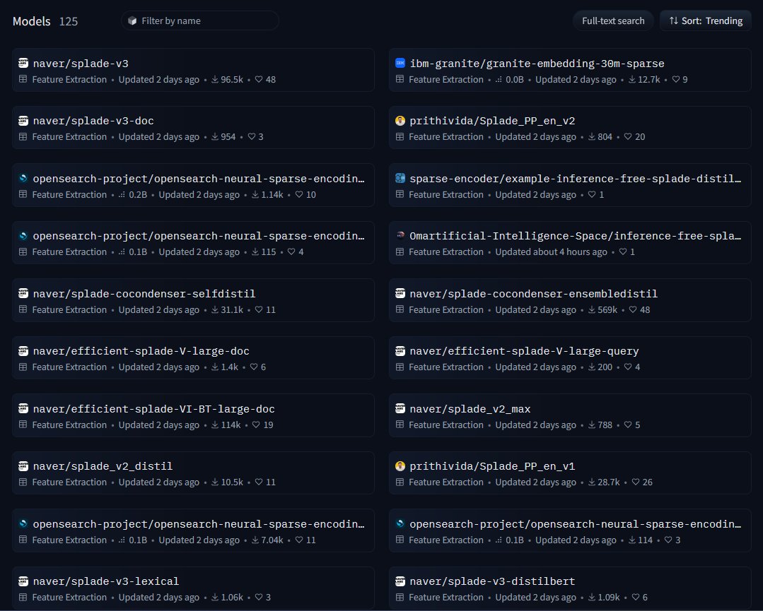
Task: Click heart icon on efficient-splade-VI-BT-large-doc card
Action: (x=256, y=425)
